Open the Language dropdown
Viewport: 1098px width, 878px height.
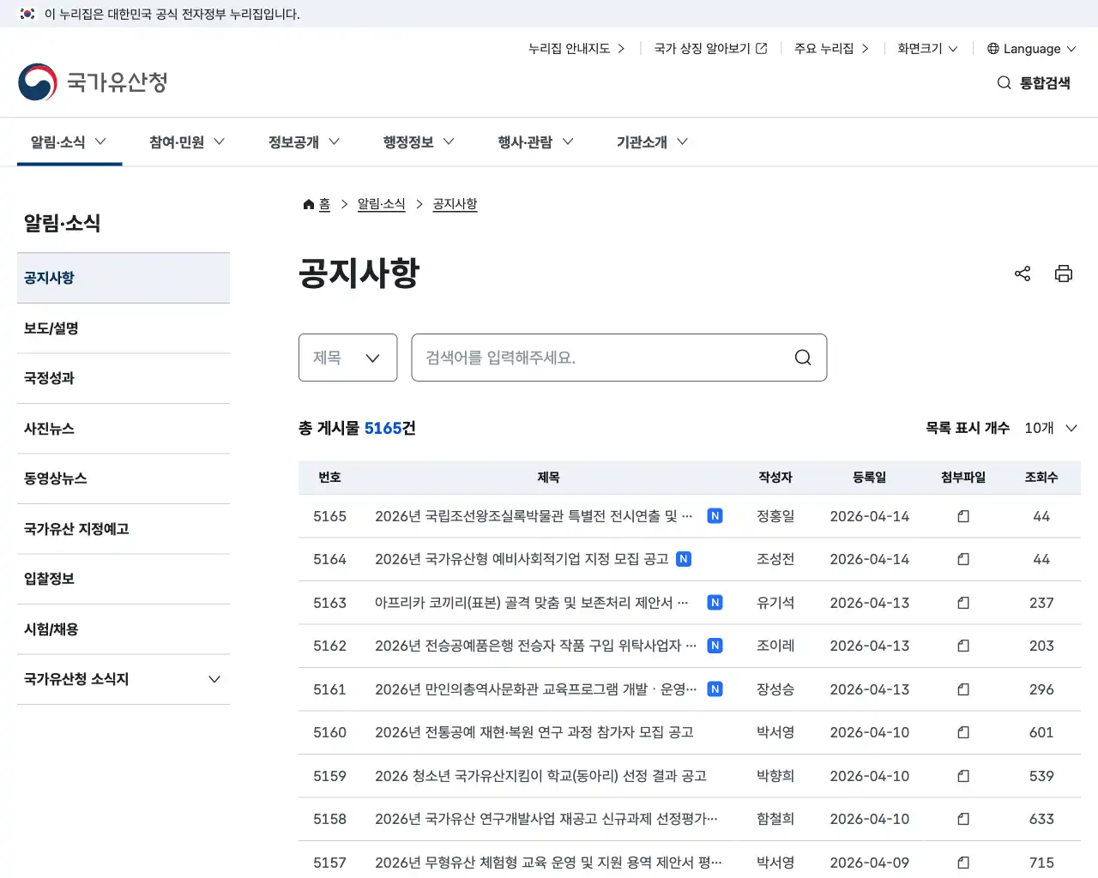[1031, 49]
